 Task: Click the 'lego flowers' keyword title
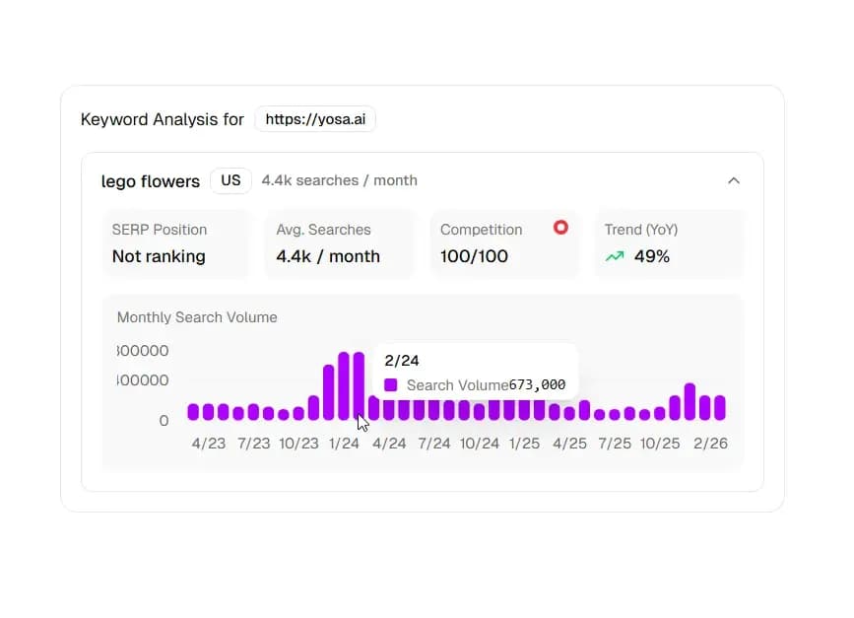tap(151, 181)
